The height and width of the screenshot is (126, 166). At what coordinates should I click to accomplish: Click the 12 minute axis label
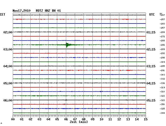[119, 119]
